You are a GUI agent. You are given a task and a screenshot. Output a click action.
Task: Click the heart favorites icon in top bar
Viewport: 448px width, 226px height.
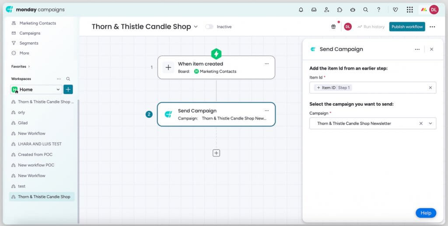point(395,10)
